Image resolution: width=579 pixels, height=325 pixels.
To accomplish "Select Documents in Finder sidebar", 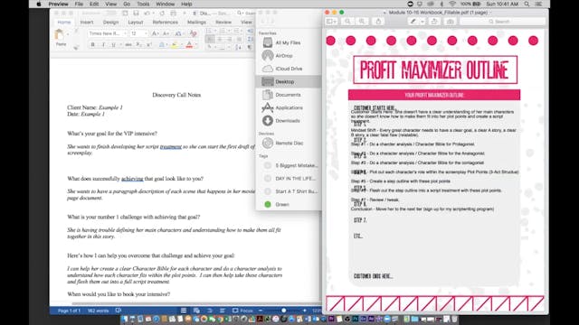I will 288,95.
